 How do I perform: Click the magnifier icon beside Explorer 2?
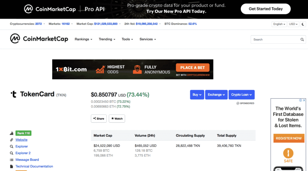[11, 153]
